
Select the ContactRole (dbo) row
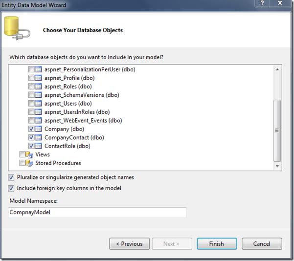pos(68,146)
